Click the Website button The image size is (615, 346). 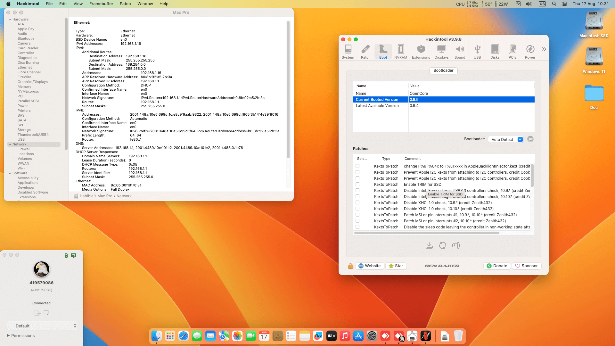pos(370,266)
